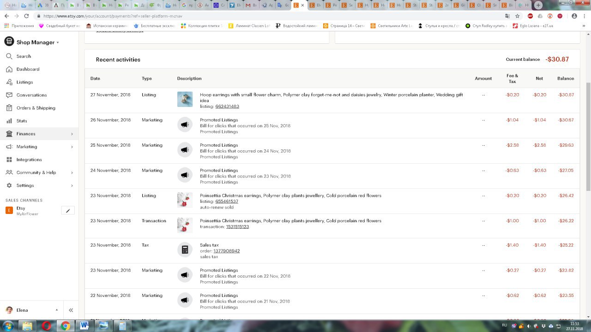The width and height of the screenshot is (591, 332).
Task: Open order link 1377908942
Action: coord(226,251)
